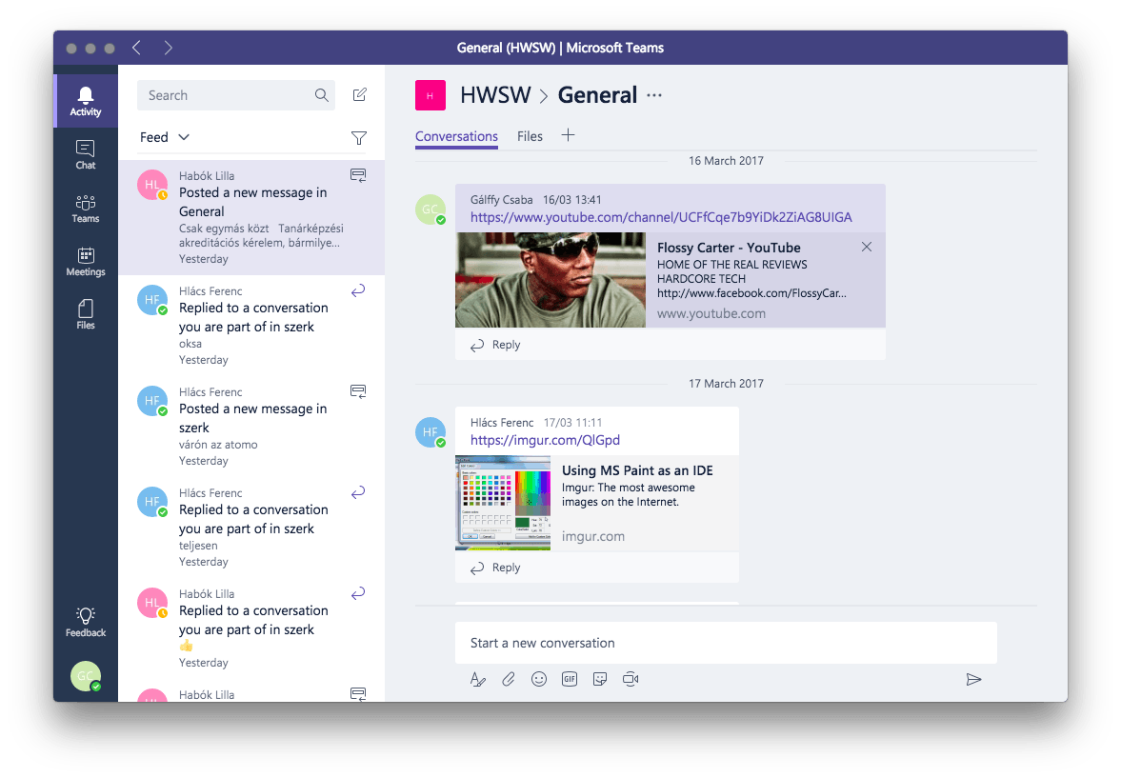The image size is (1121, 778).
Task: Click the HWSW team name breadcrumb
Action: click(x=494, y=95)
